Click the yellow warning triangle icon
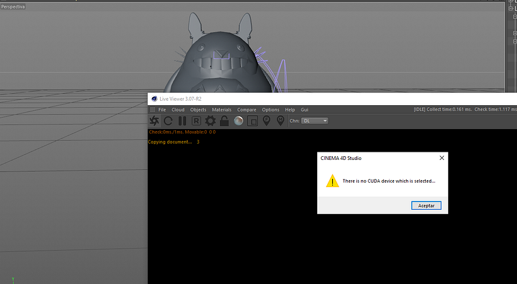The image size is (517, 284). (332, 181)
